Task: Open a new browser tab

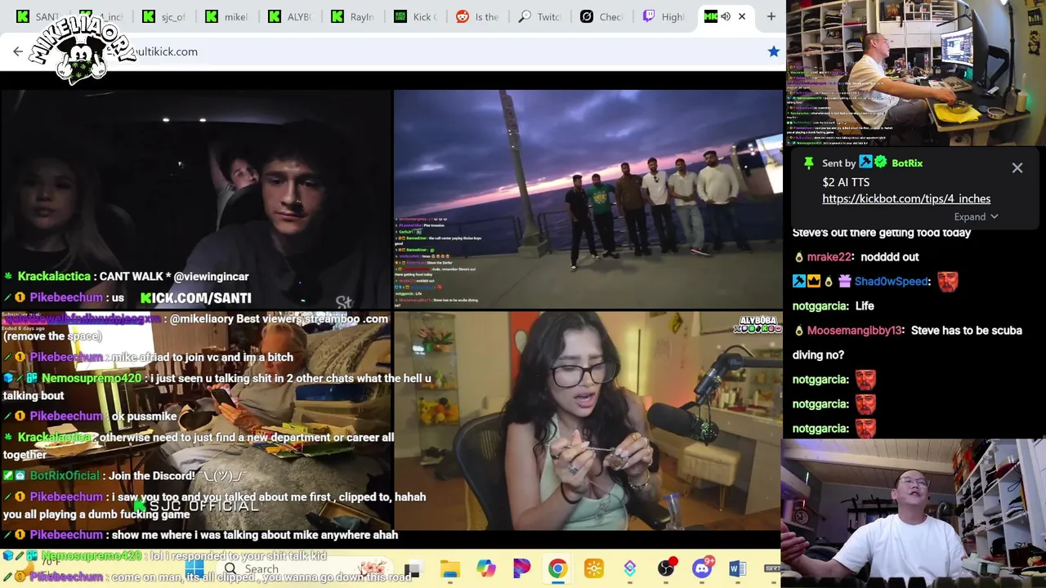Action: [771, 16]
